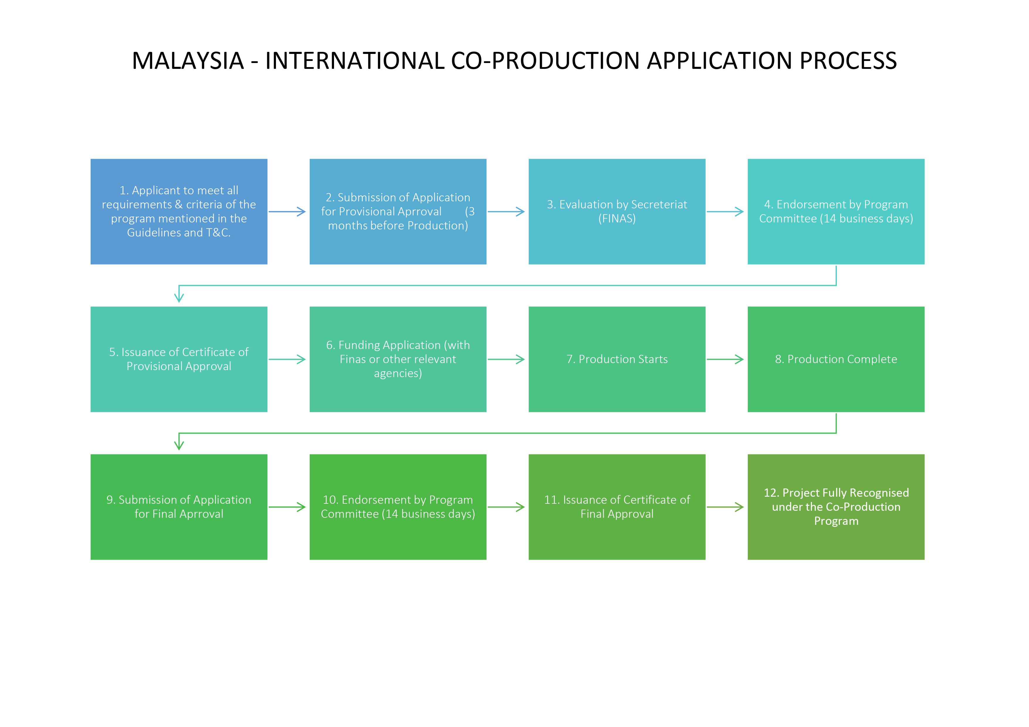
Task: Click step 4 Endorsement by Program Committee
Action: click(x=836, y=212)
